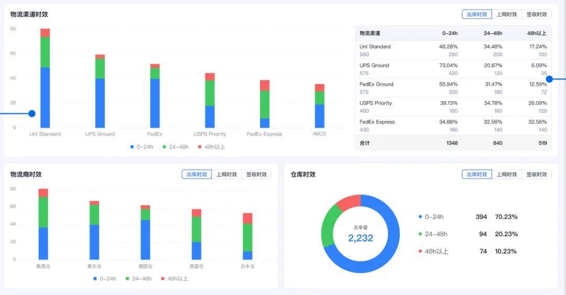
Task: Toggle 24-48h legend in 物流渠道时效 chart
Action: point(176,147)
